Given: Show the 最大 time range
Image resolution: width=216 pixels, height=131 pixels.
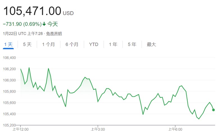Looking at the screenshot, I should pyautogui.click(x=151, y=44).
